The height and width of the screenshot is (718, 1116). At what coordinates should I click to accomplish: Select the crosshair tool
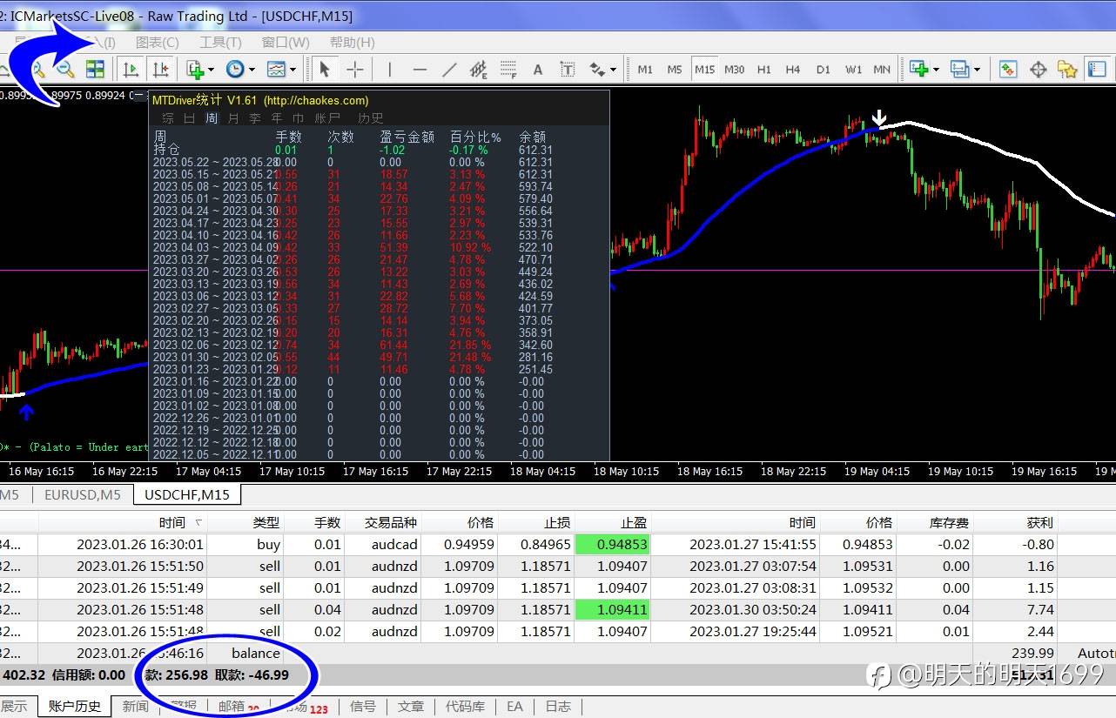click(355, 70)
